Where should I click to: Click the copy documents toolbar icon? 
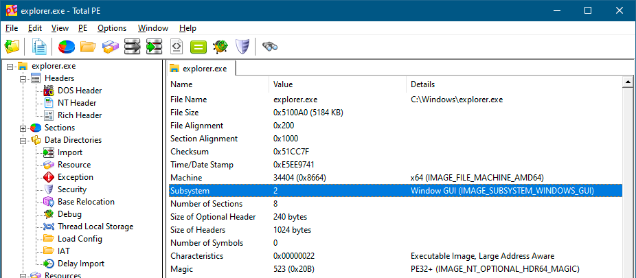point(41,47)
